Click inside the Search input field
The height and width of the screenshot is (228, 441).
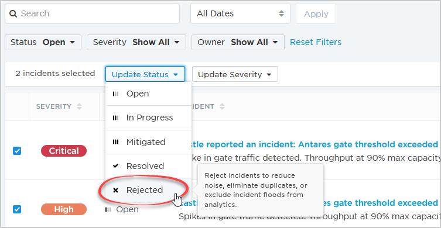[x=93, y=13]
